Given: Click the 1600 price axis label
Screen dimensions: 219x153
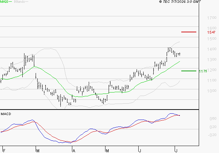Looking at the screenshot, I should [x=212, y=28].
